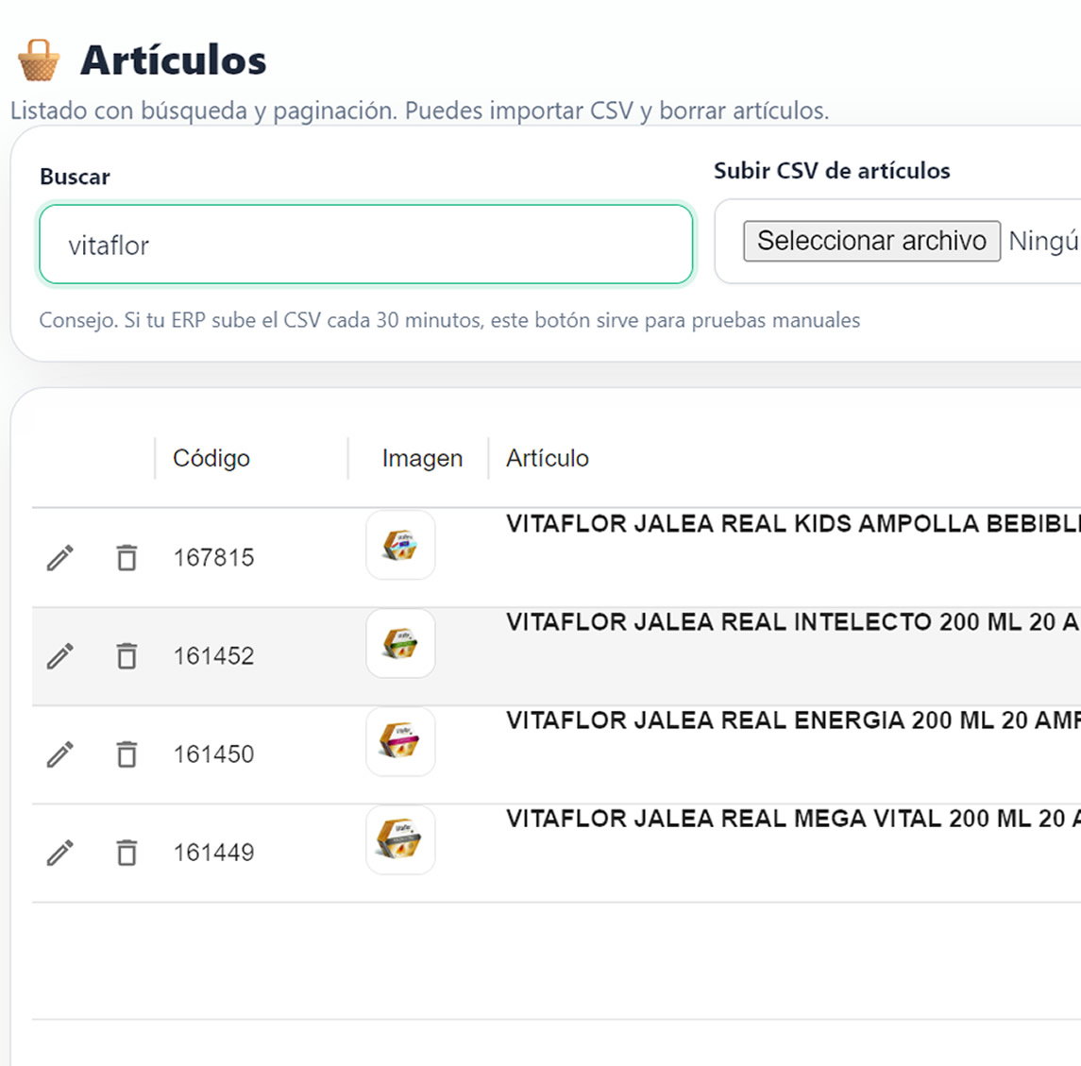The width and height of the screenshot is (1081, 1066).
Task: Select the edit pencil for article 161452
Action: tap(59, 655)
